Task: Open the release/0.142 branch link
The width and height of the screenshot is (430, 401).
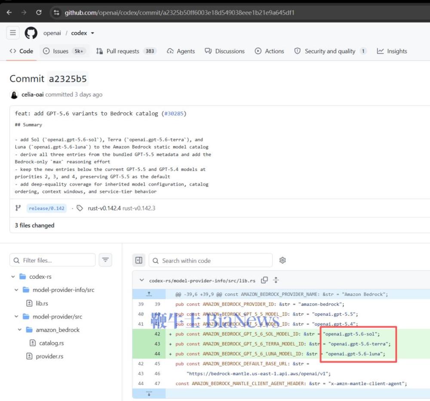Action: [46, 208]
